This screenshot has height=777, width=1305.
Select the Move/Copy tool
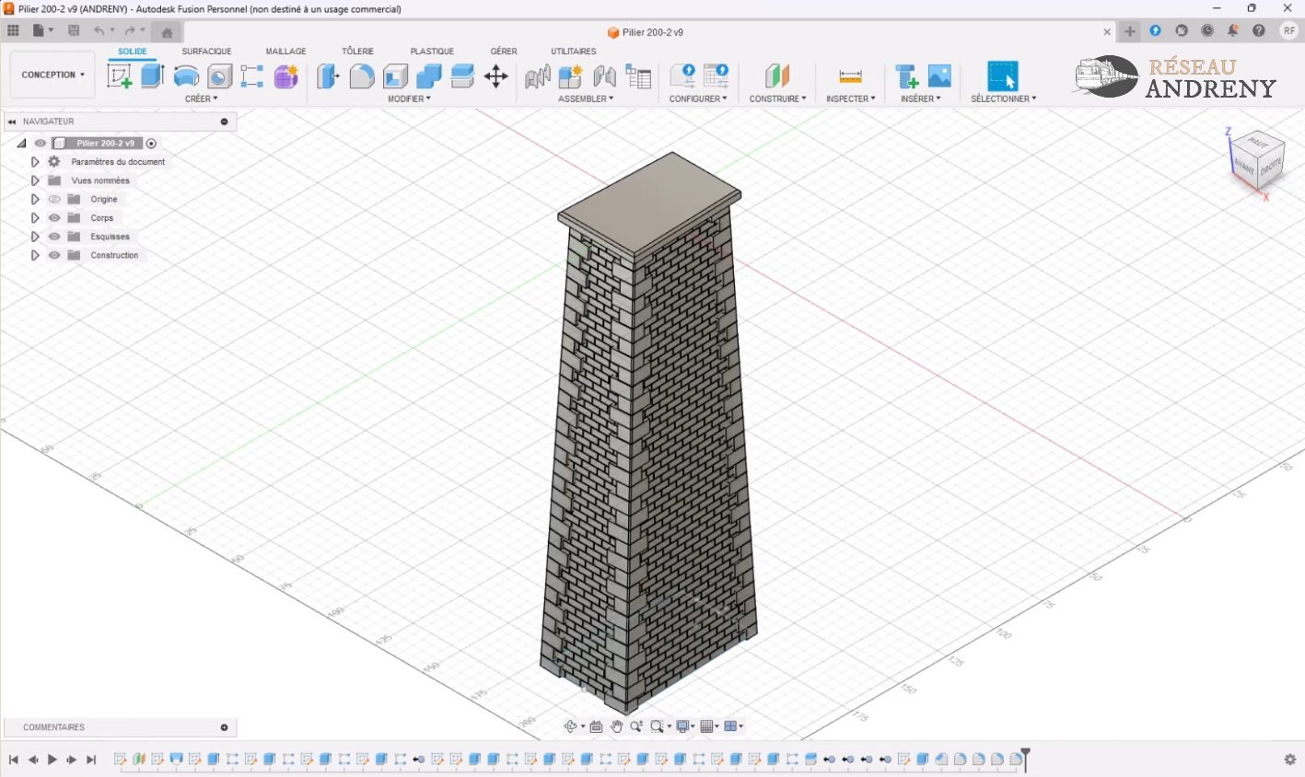[496, 75]
